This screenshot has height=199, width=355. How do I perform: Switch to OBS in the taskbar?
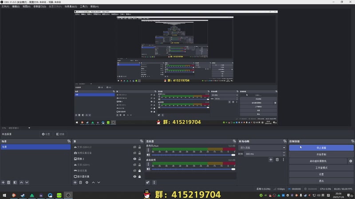pyautogui.click(x=68, y=195)
